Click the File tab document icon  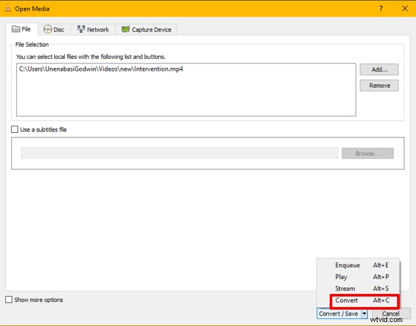click(15, 29)
